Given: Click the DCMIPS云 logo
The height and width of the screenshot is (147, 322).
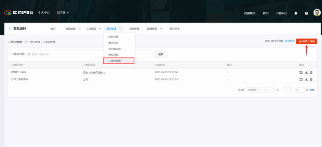Looking at the screenshot, I should (19, 12).
